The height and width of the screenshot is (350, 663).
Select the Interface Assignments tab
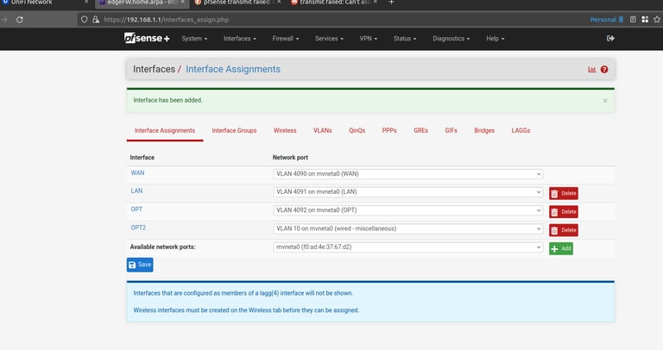point(165,131)
